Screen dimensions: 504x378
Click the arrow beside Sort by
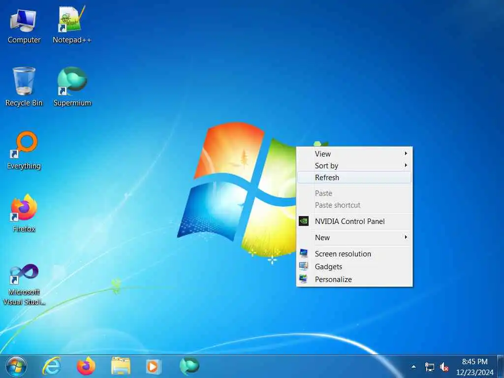tap(406, 165)
